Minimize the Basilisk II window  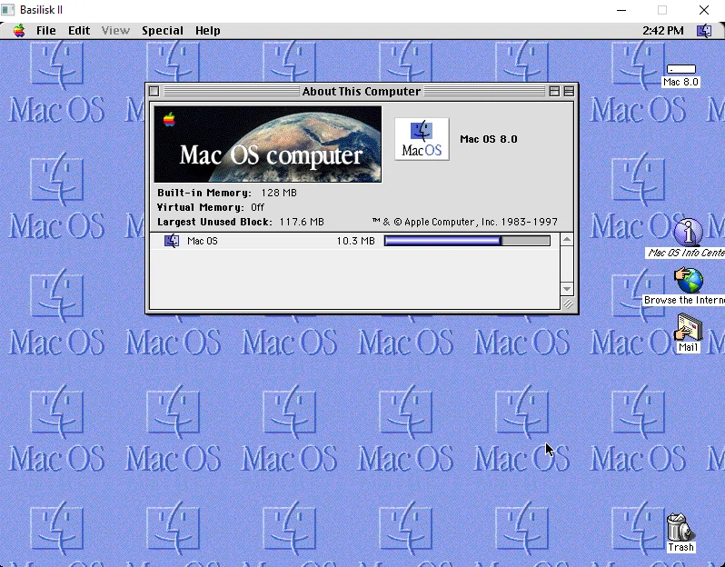pos(621,10)
